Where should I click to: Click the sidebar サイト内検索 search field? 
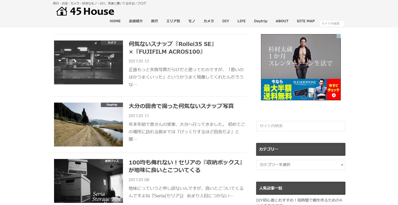click(x=300, y=126)
